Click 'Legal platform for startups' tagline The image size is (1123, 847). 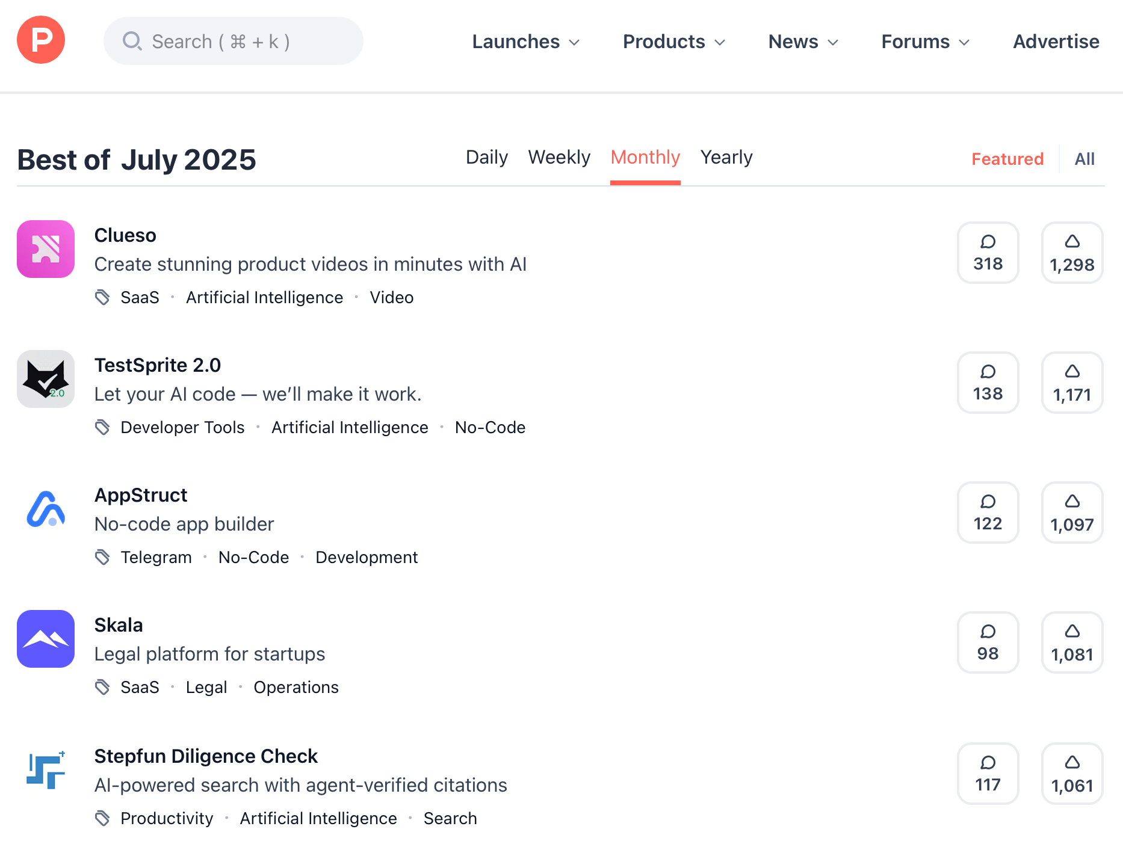[209, 654]
